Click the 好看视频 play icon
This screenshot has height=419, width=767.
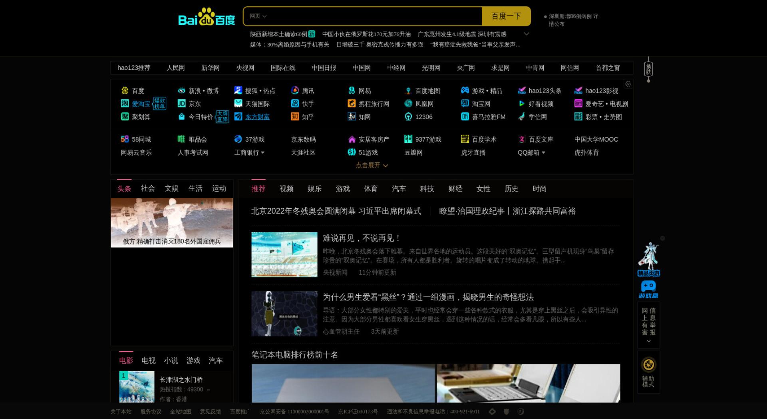click(522, 104)
